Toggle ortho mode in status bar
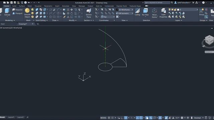Image resolution: width=214 pixels, height=120 pixels. 122,118
